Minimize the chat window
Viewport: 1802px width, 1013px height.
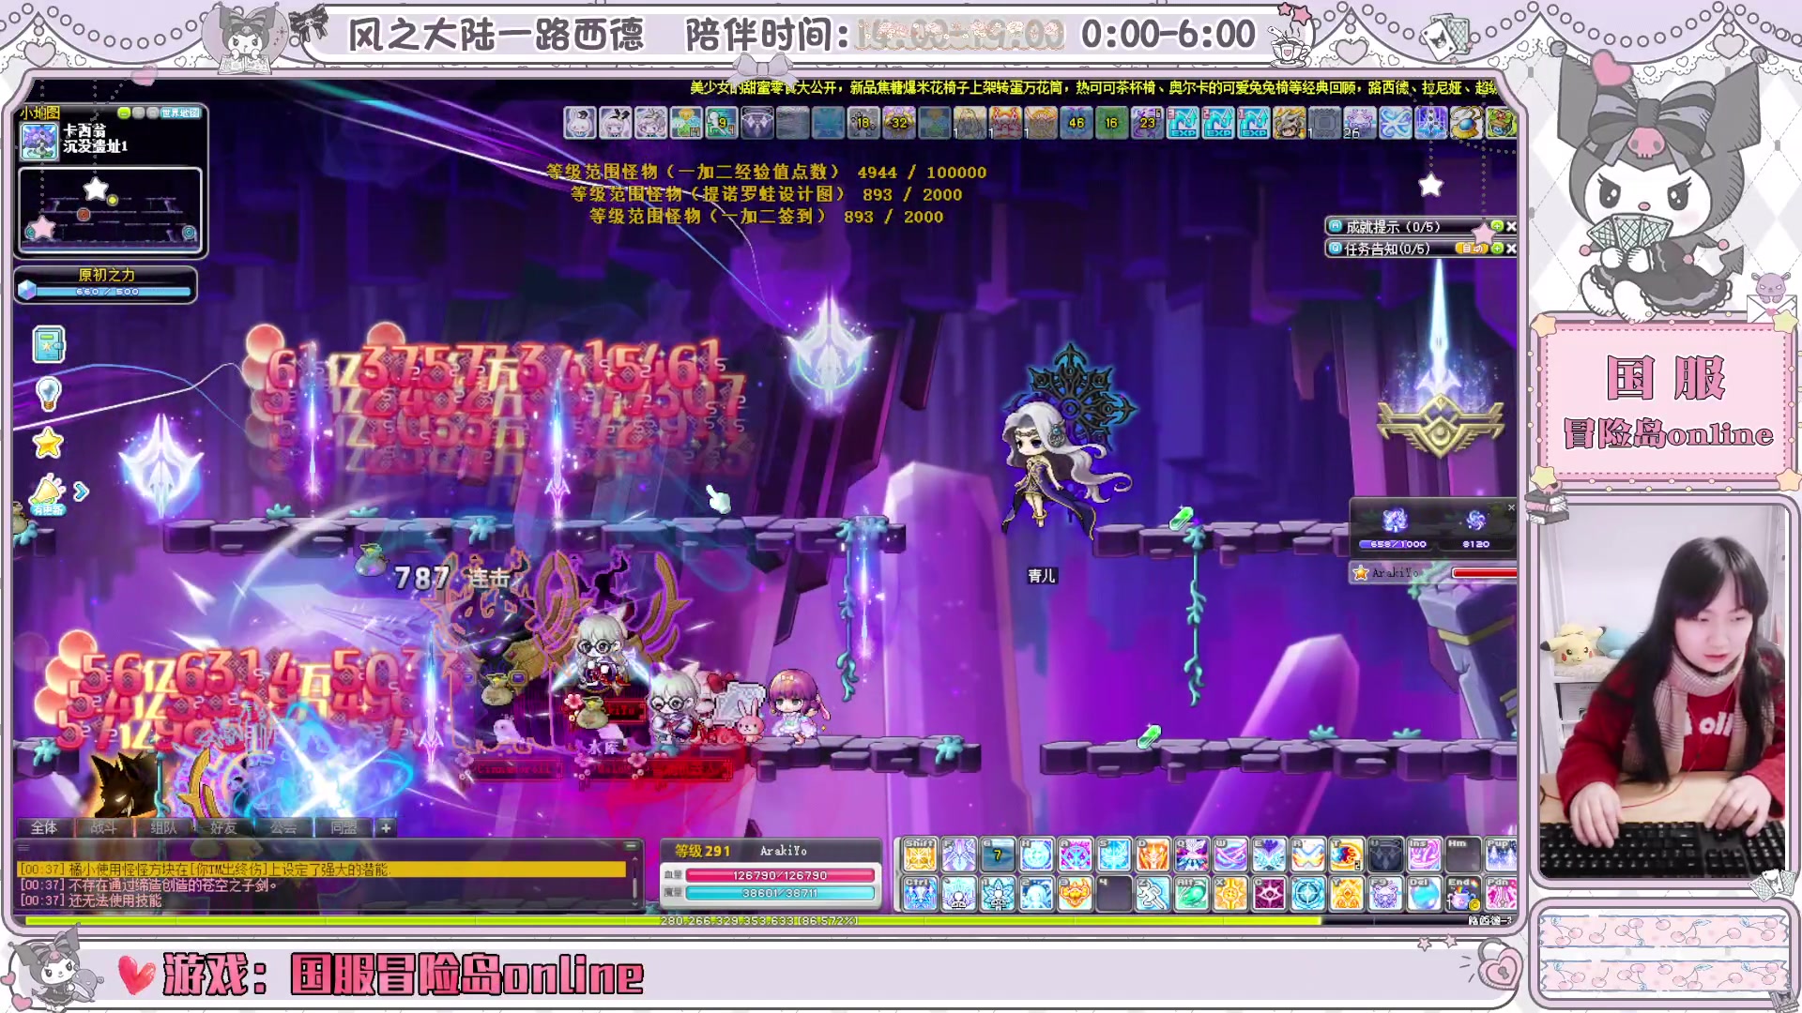[x=631, y=846]
